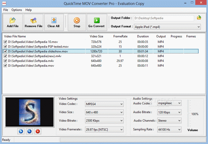
Task: Open the Audio Codec dropdown
Action: click(169, 103)
